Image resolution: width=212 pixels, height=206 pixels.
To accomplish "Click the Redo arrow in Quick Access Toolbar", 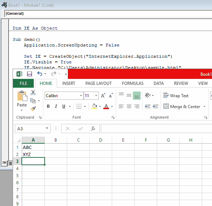I will (x=54, y=74).
